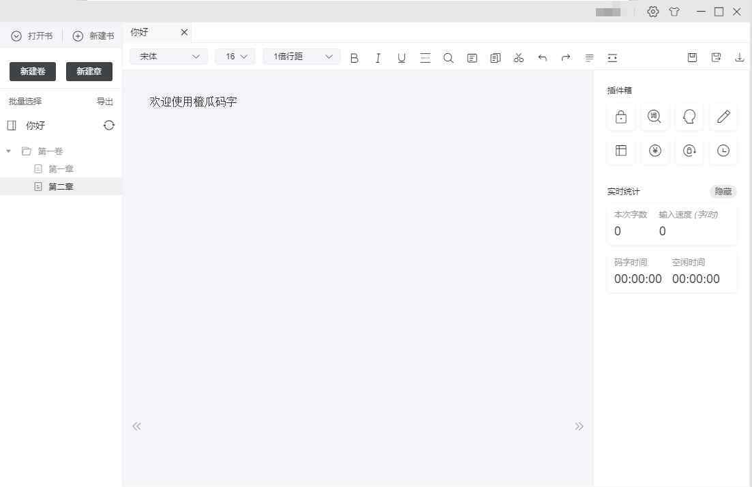752x487 pixels.
Task: Click the stacked-pages copy icon
Action: pos(496,58)
